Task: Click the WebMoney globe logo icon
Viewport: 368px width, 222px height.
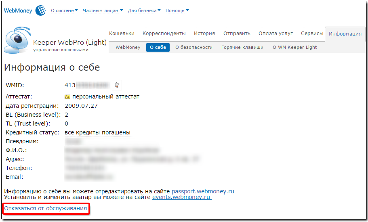Action: pyautogui.click(x=41, y=10)
